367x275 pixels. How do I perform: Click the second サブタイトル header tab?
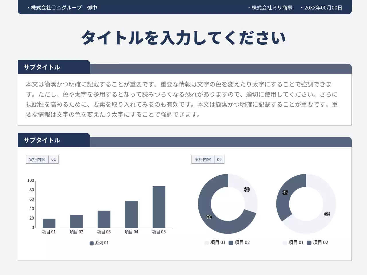pyautogui.click(x=42, y=140)
